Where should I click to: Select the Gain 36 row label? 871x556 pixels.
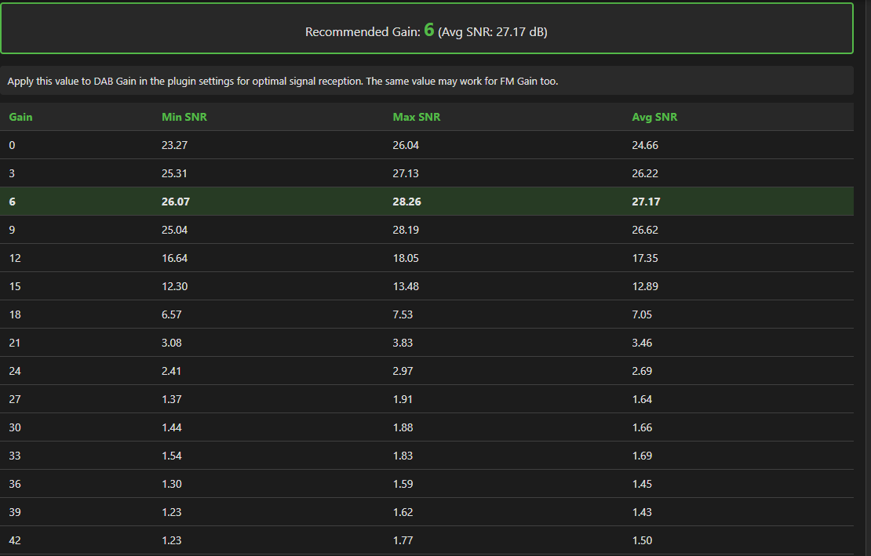[x=15, y=484]
